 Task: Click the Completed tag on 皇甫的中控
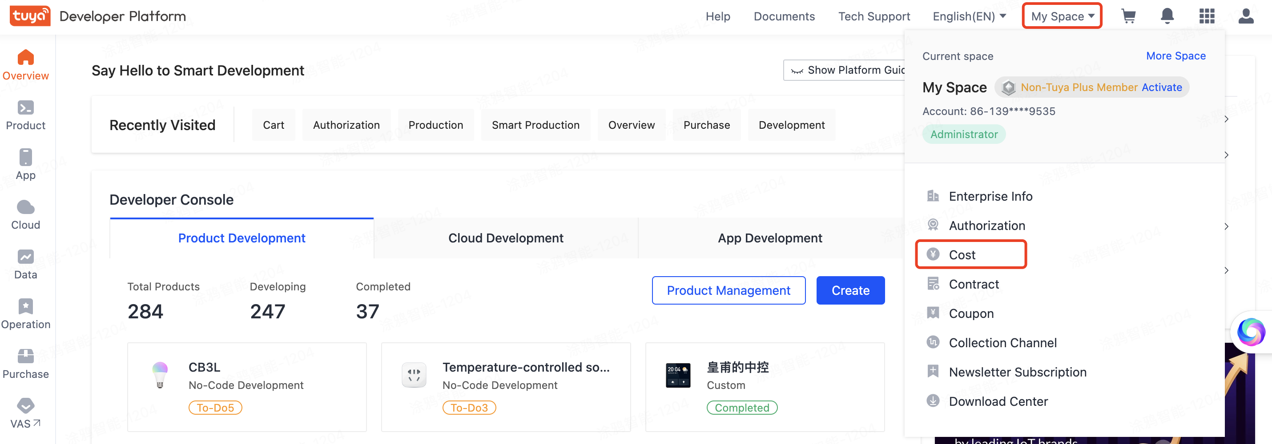[x=742, y=408]
